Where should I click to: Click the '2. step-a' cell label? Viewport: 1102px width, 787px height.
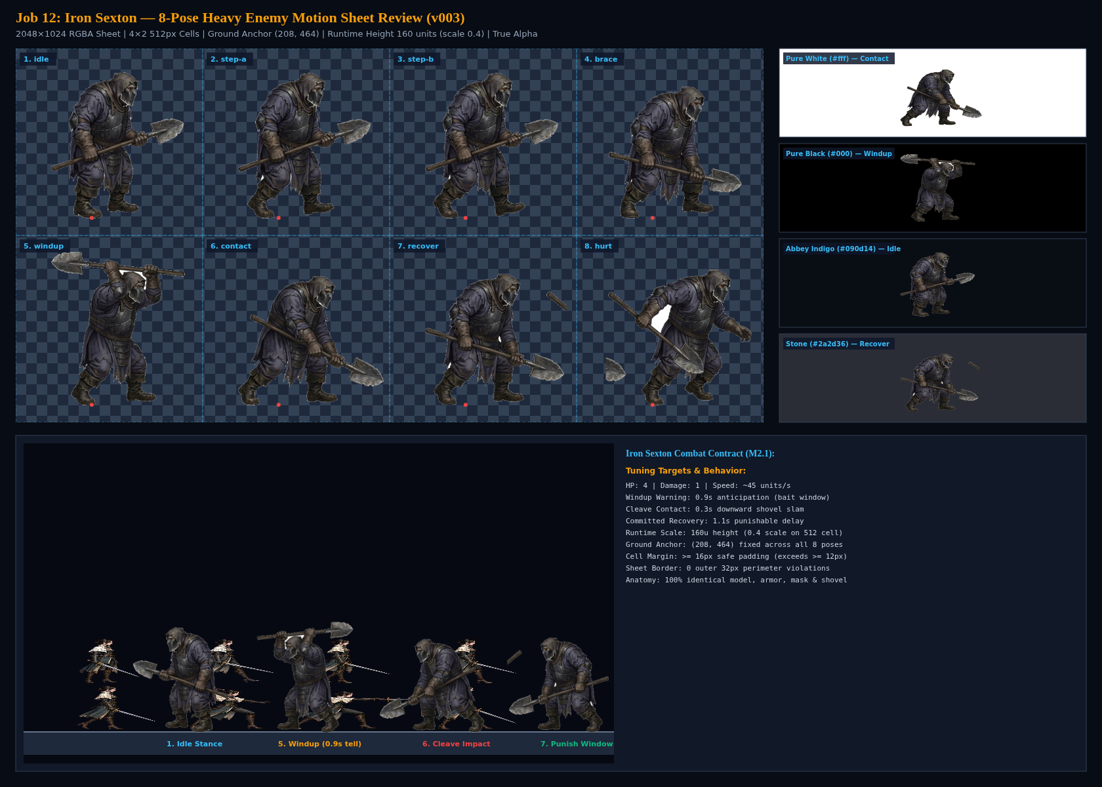(228, 59)
